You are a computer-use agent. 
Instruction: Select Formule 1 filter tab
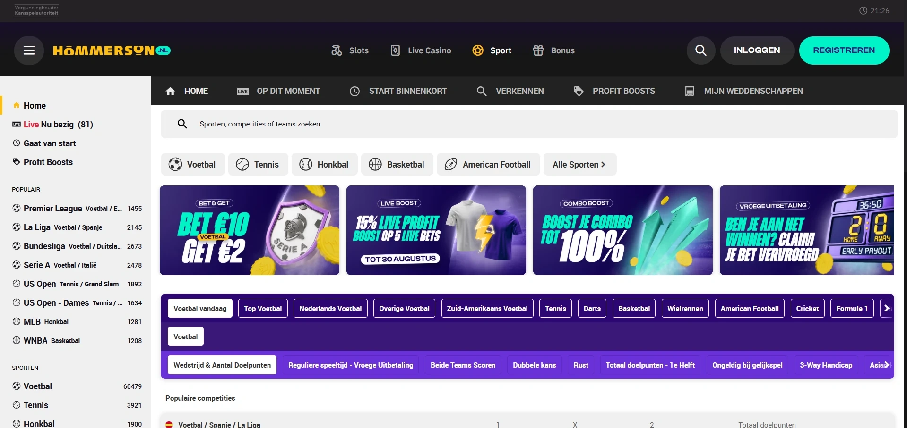point(852,308)
